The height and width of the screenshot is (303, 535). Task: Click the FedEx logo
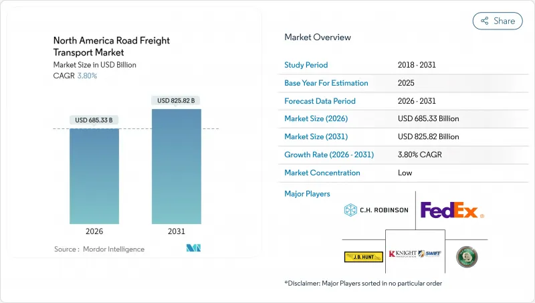point(451,211)
